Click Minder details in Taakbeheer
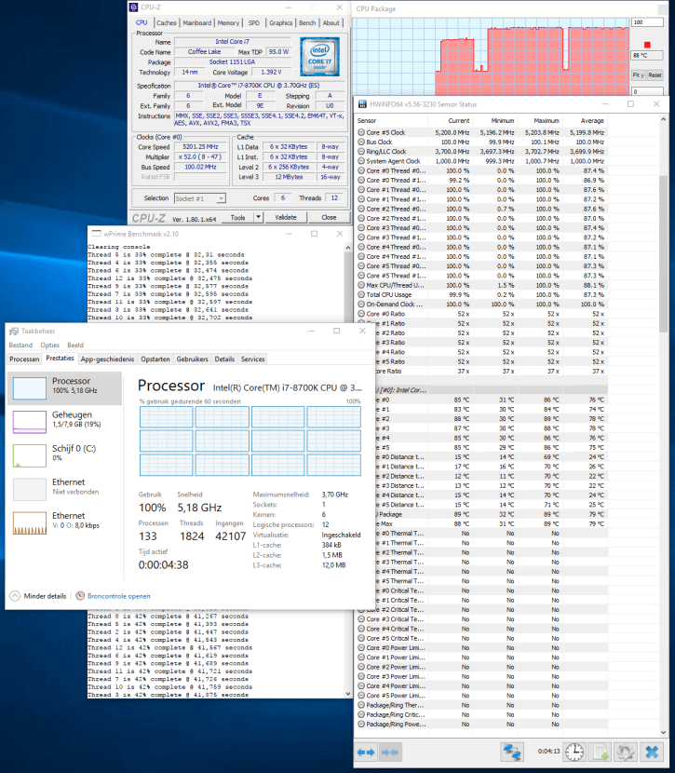This screenshot has height=773, width=675. click(x=45, y=596)
